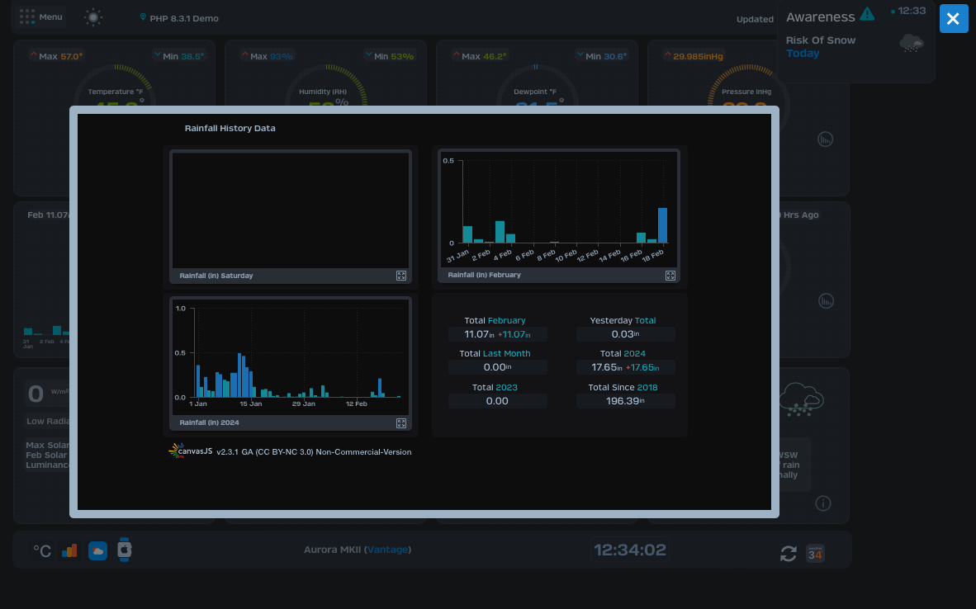Click the Dewpoint °F gauge label
This screenshot has width=976, height=609.
[x=535, y=92]
